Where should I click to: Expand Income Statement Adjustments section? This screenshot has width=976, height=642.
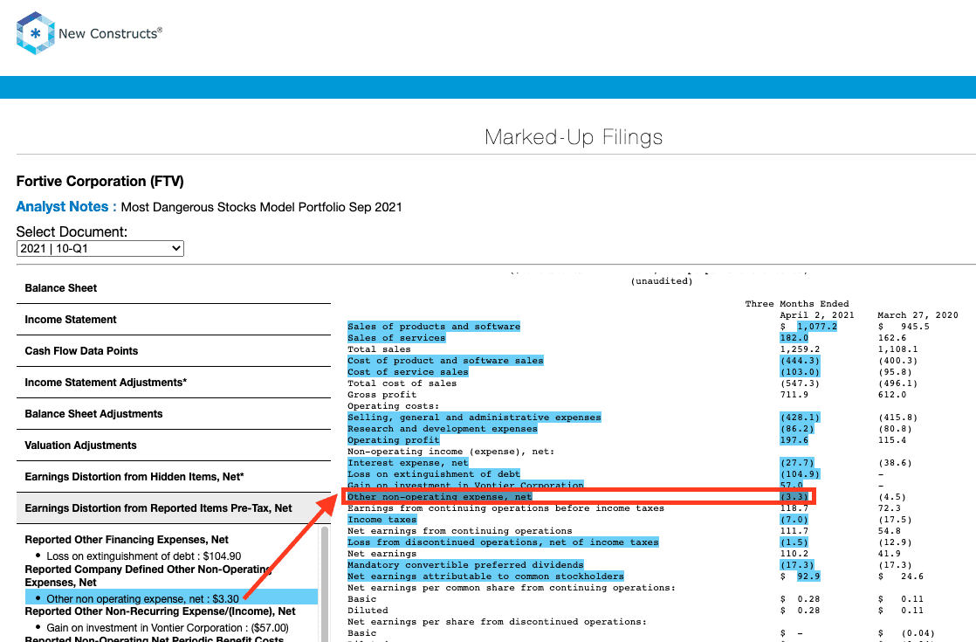173,383
